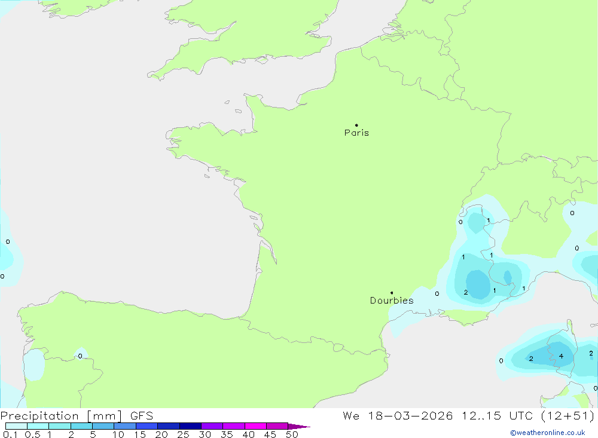The height and width of the screenshot is (438, 598).
Task: Click the legend value label '25'
Action: tap(184, 434)
